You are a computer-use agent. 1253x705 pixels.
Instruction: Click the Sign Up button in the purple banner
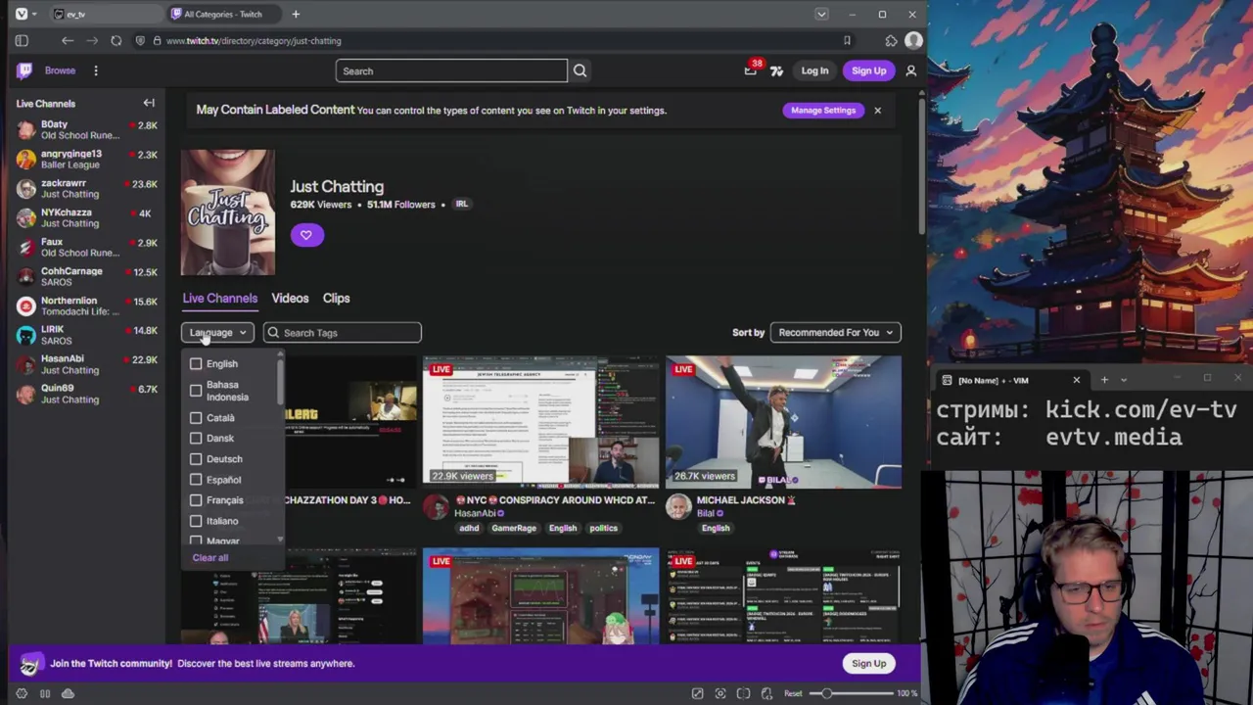coord(868,663)
